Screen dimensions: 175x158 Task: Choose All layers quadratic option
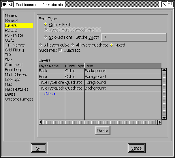73,45
